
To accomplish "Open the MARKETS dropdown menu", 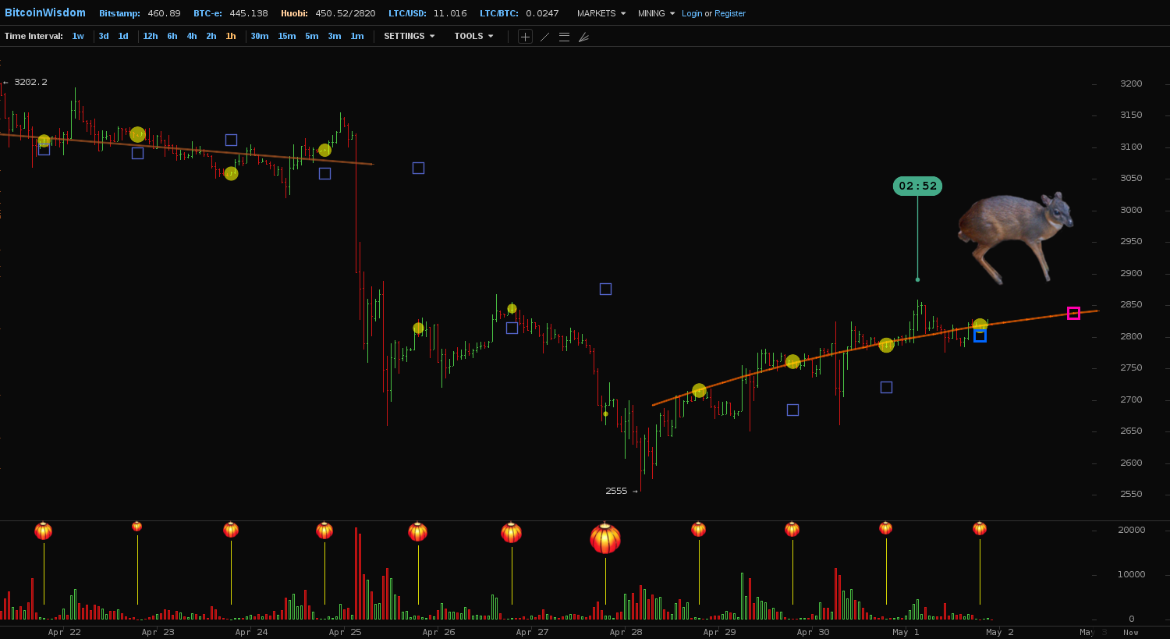I will click(x=601, y=13).
